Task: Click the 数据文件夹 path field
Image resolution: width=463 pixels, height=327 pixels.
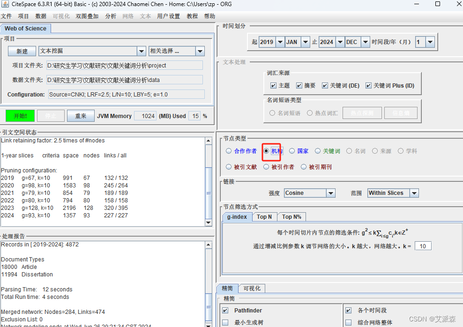Action: coord(125,80)
